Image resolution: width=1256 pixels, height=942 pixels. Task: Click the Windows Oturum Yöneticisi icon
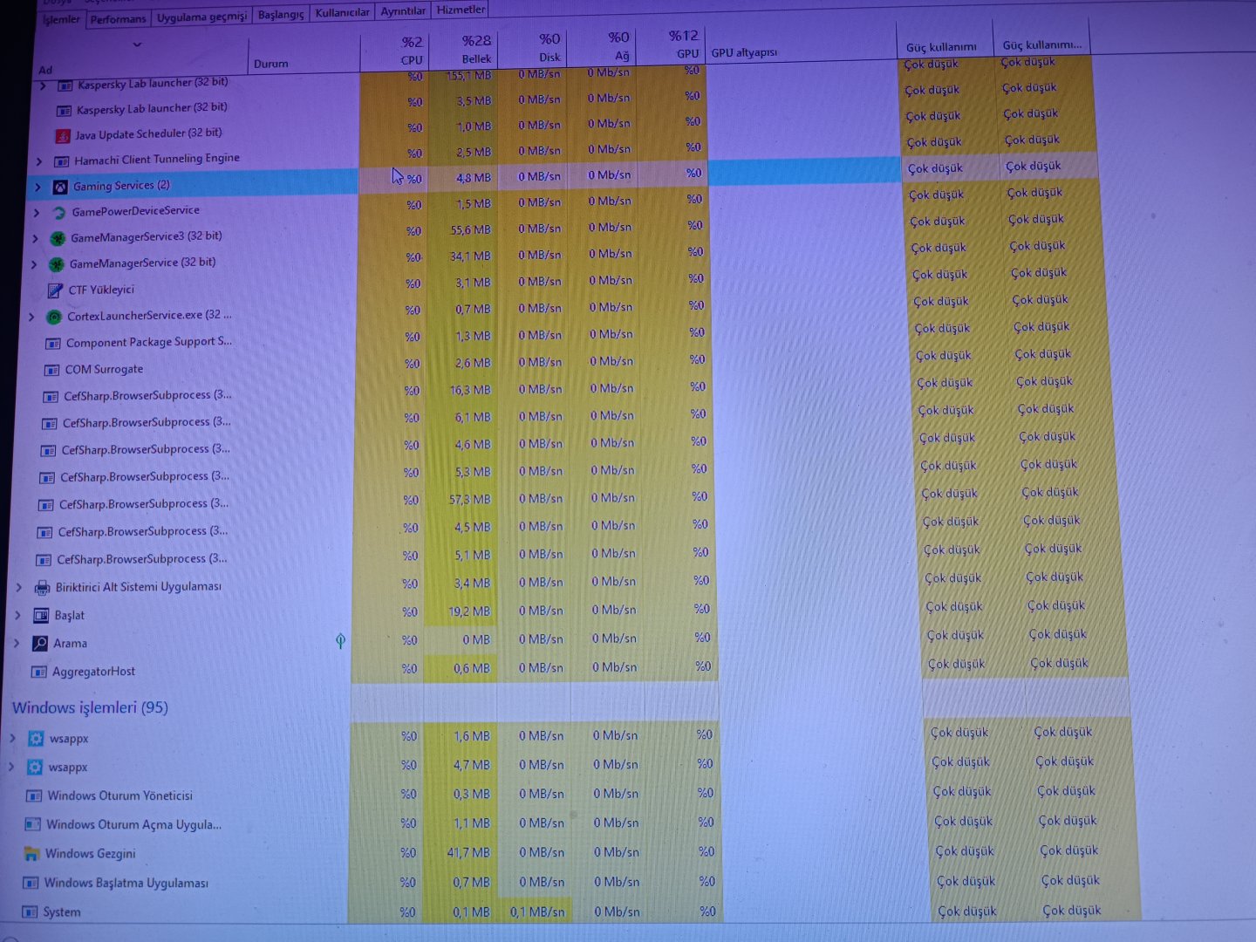coord(34,796)
